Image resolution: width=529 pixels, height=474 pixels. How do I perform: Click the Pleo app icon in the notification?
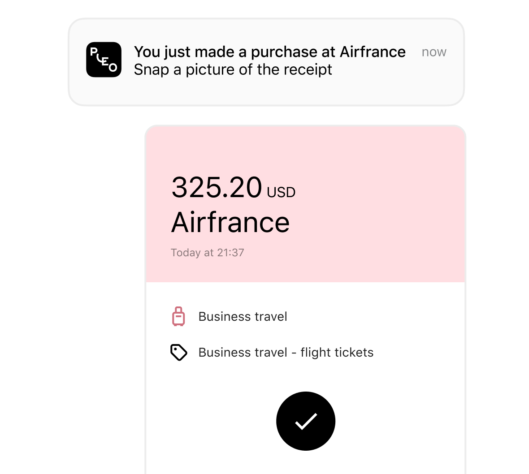click(x=104, y=59)
